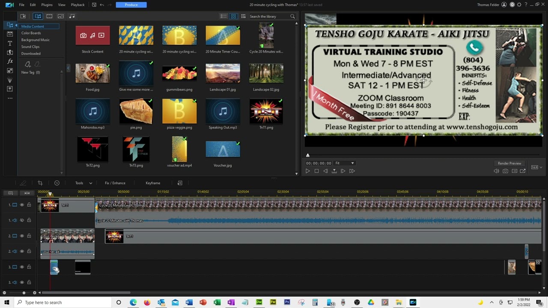The width and height of the screenshot is (548, 308).
Task: Click zoom in plus on timeline
Action: [x=35, y=293]
